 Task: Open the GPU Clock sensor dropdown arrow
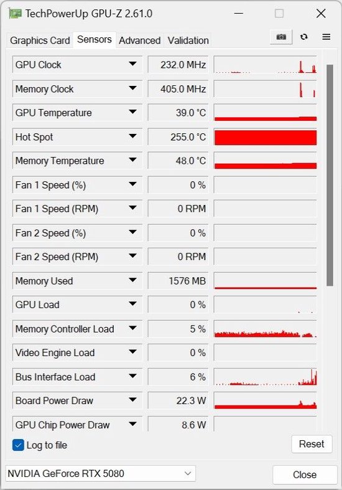pyautogui.click(x=132, y=64)
